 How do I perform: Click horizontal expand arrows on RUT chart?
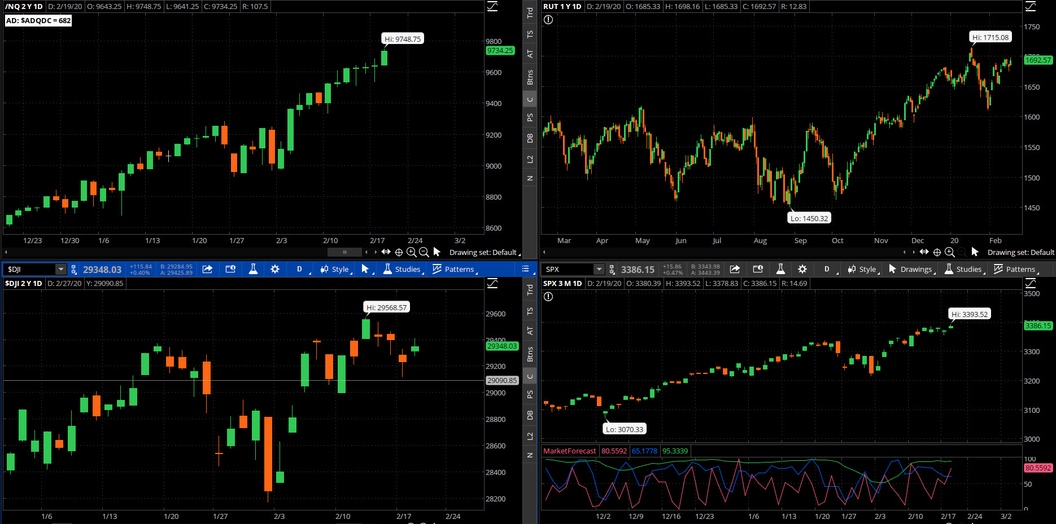tap(924, 252)
